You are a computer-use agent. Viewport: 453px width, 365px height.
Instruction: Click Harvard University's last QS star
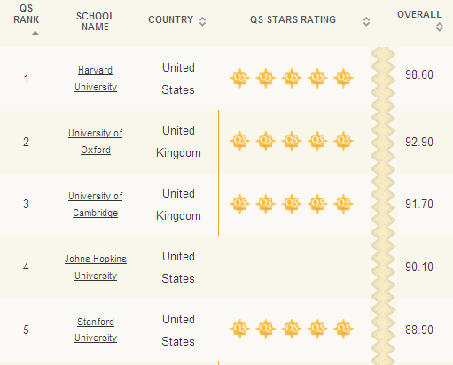pos(343,78)
